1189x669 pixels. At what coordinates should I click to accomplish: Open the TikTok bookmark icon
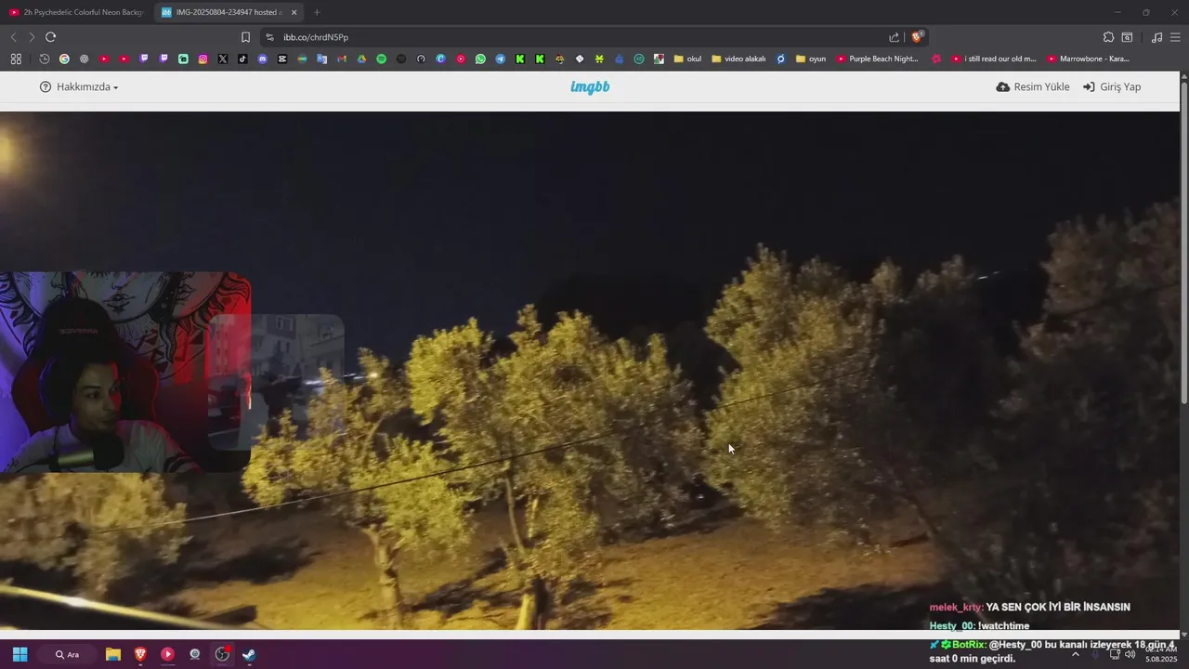[x=242, y=59]
